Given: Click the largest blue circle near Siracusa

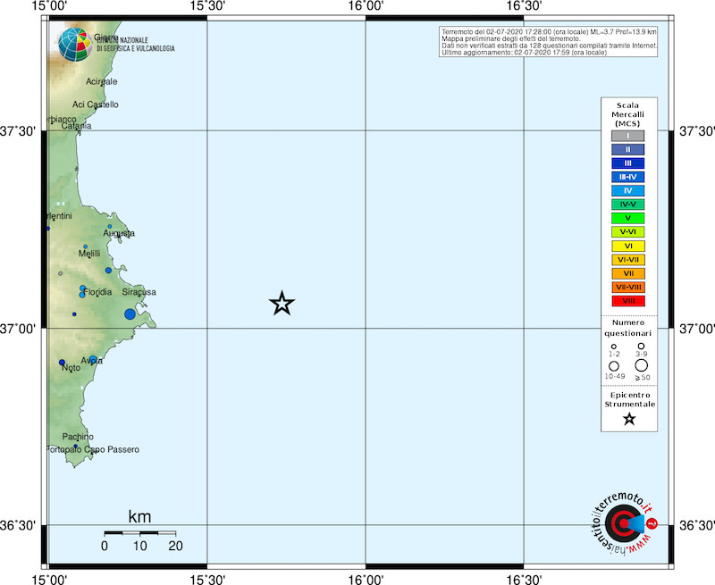Looking at the screenshot, I should click(130, 313).
